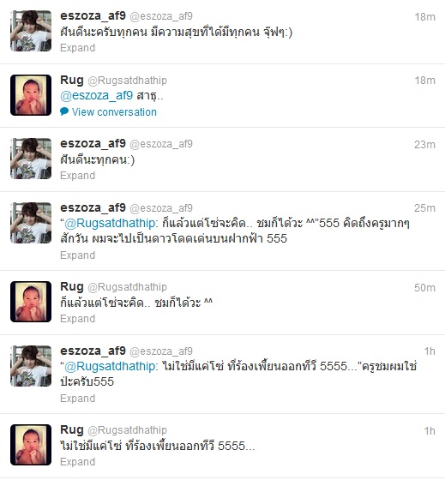Open View conversation on Rug's 18m reply
The width and height of the screenshot is (445, 480).
click(114, 112)
